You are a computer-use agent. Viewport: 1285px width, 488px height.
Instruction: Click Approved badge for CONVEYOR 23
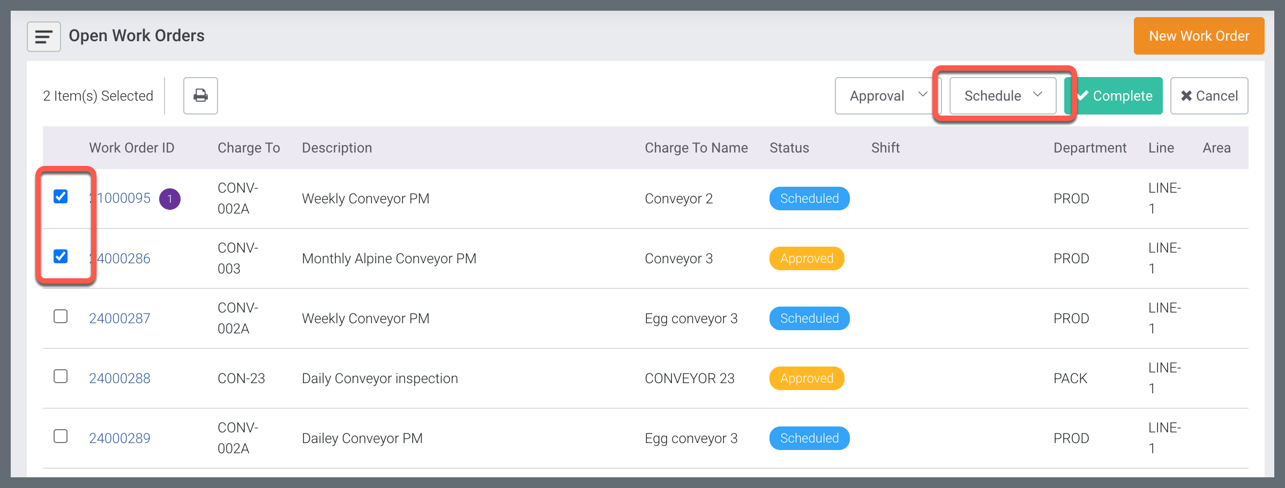pyautogui.click(x=806, y=378)
